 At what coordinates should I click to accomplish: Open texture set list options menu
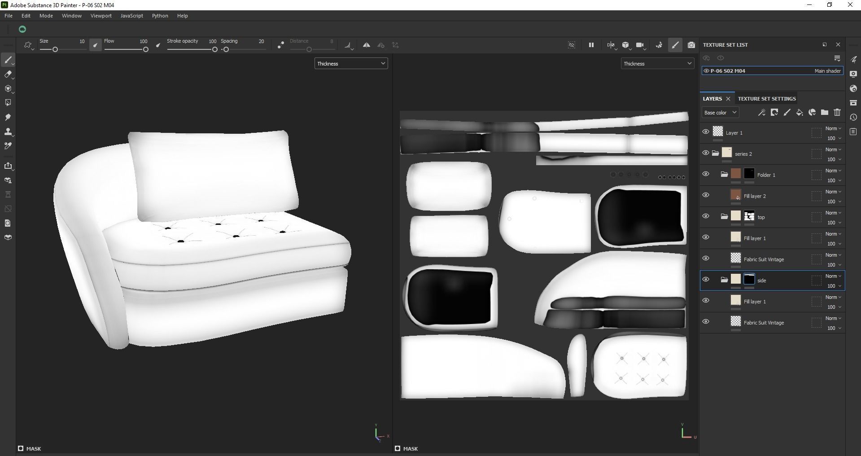click(837, 58)
